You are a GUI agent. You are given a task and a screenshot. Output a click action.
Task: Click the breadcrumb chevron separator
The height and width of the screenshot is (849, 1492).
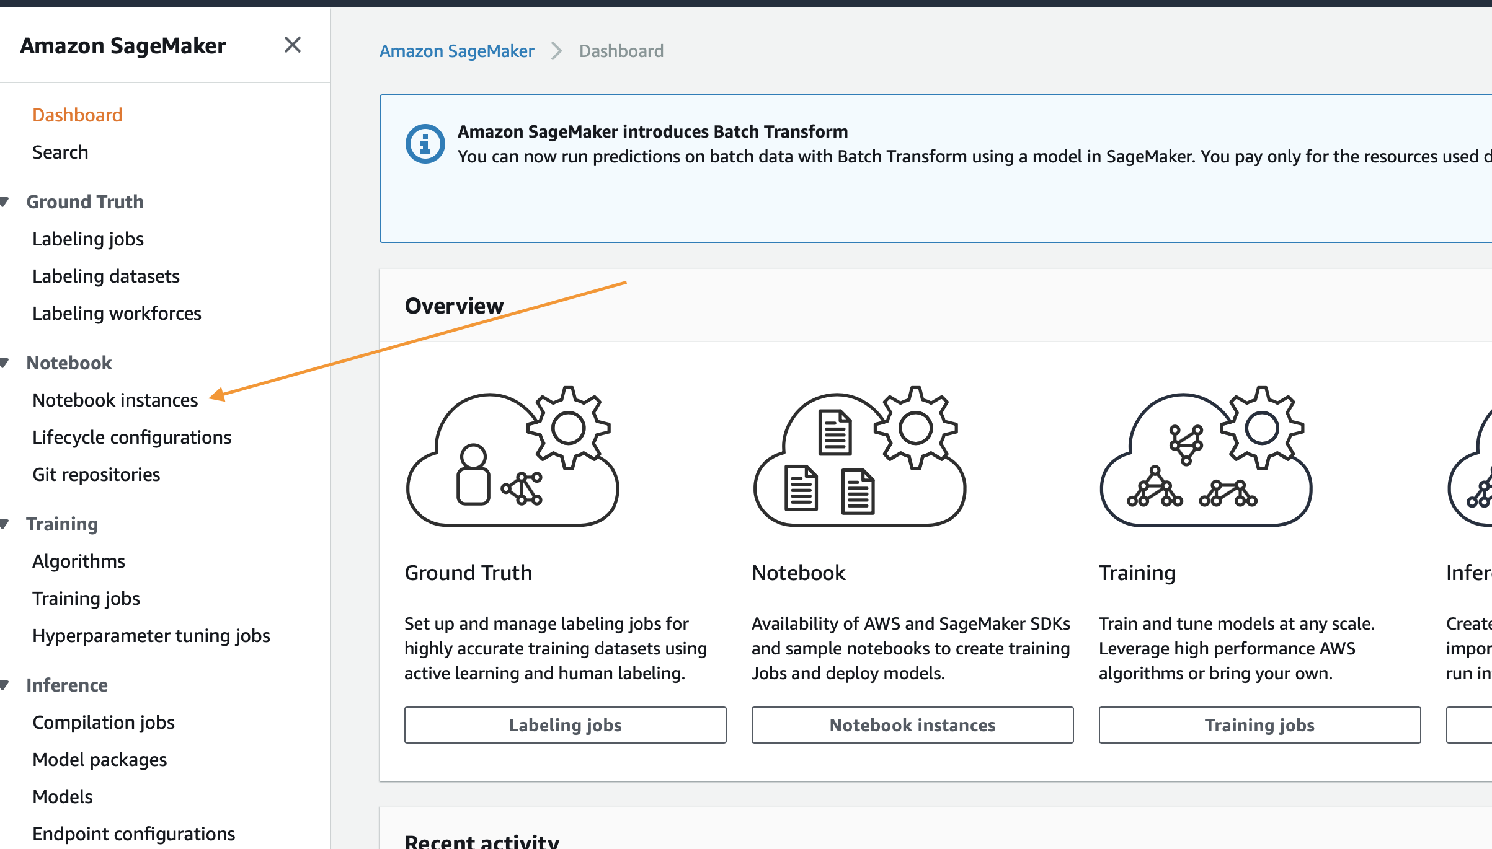(x=557, y=51)
